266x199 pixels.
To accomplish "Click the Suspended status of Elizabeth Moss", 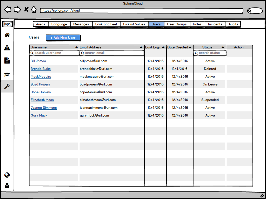I will click(210, 100).
